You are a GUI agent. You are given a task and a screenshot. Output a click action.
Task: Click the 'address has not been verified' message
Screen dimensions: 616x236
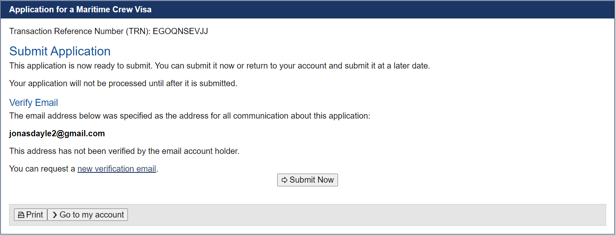pos(124,151)
